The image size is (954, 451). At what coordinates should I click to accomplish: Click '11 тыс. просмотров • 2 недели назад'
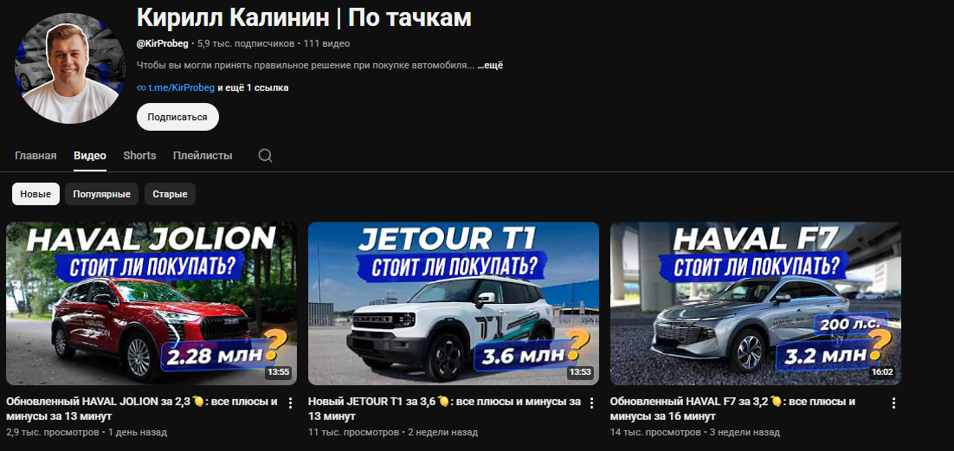coord(393,432)
